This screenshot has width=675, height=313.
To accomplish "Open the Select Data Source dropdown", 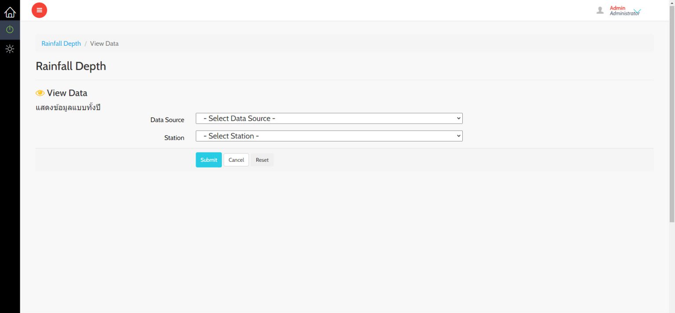I will (329, 118).
